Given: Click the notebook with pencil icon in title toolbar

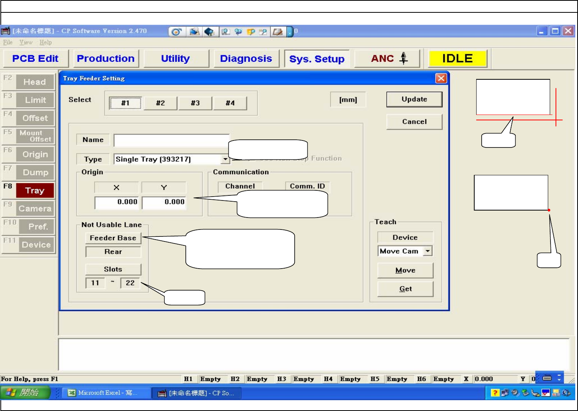Looking at the screenshot, I should 277,32.
